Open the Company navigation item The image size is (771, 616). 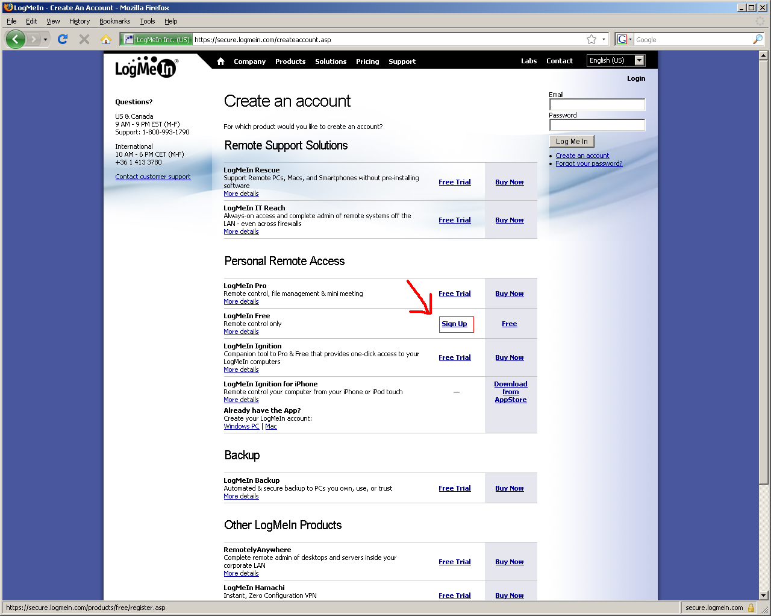coord(249,61)
